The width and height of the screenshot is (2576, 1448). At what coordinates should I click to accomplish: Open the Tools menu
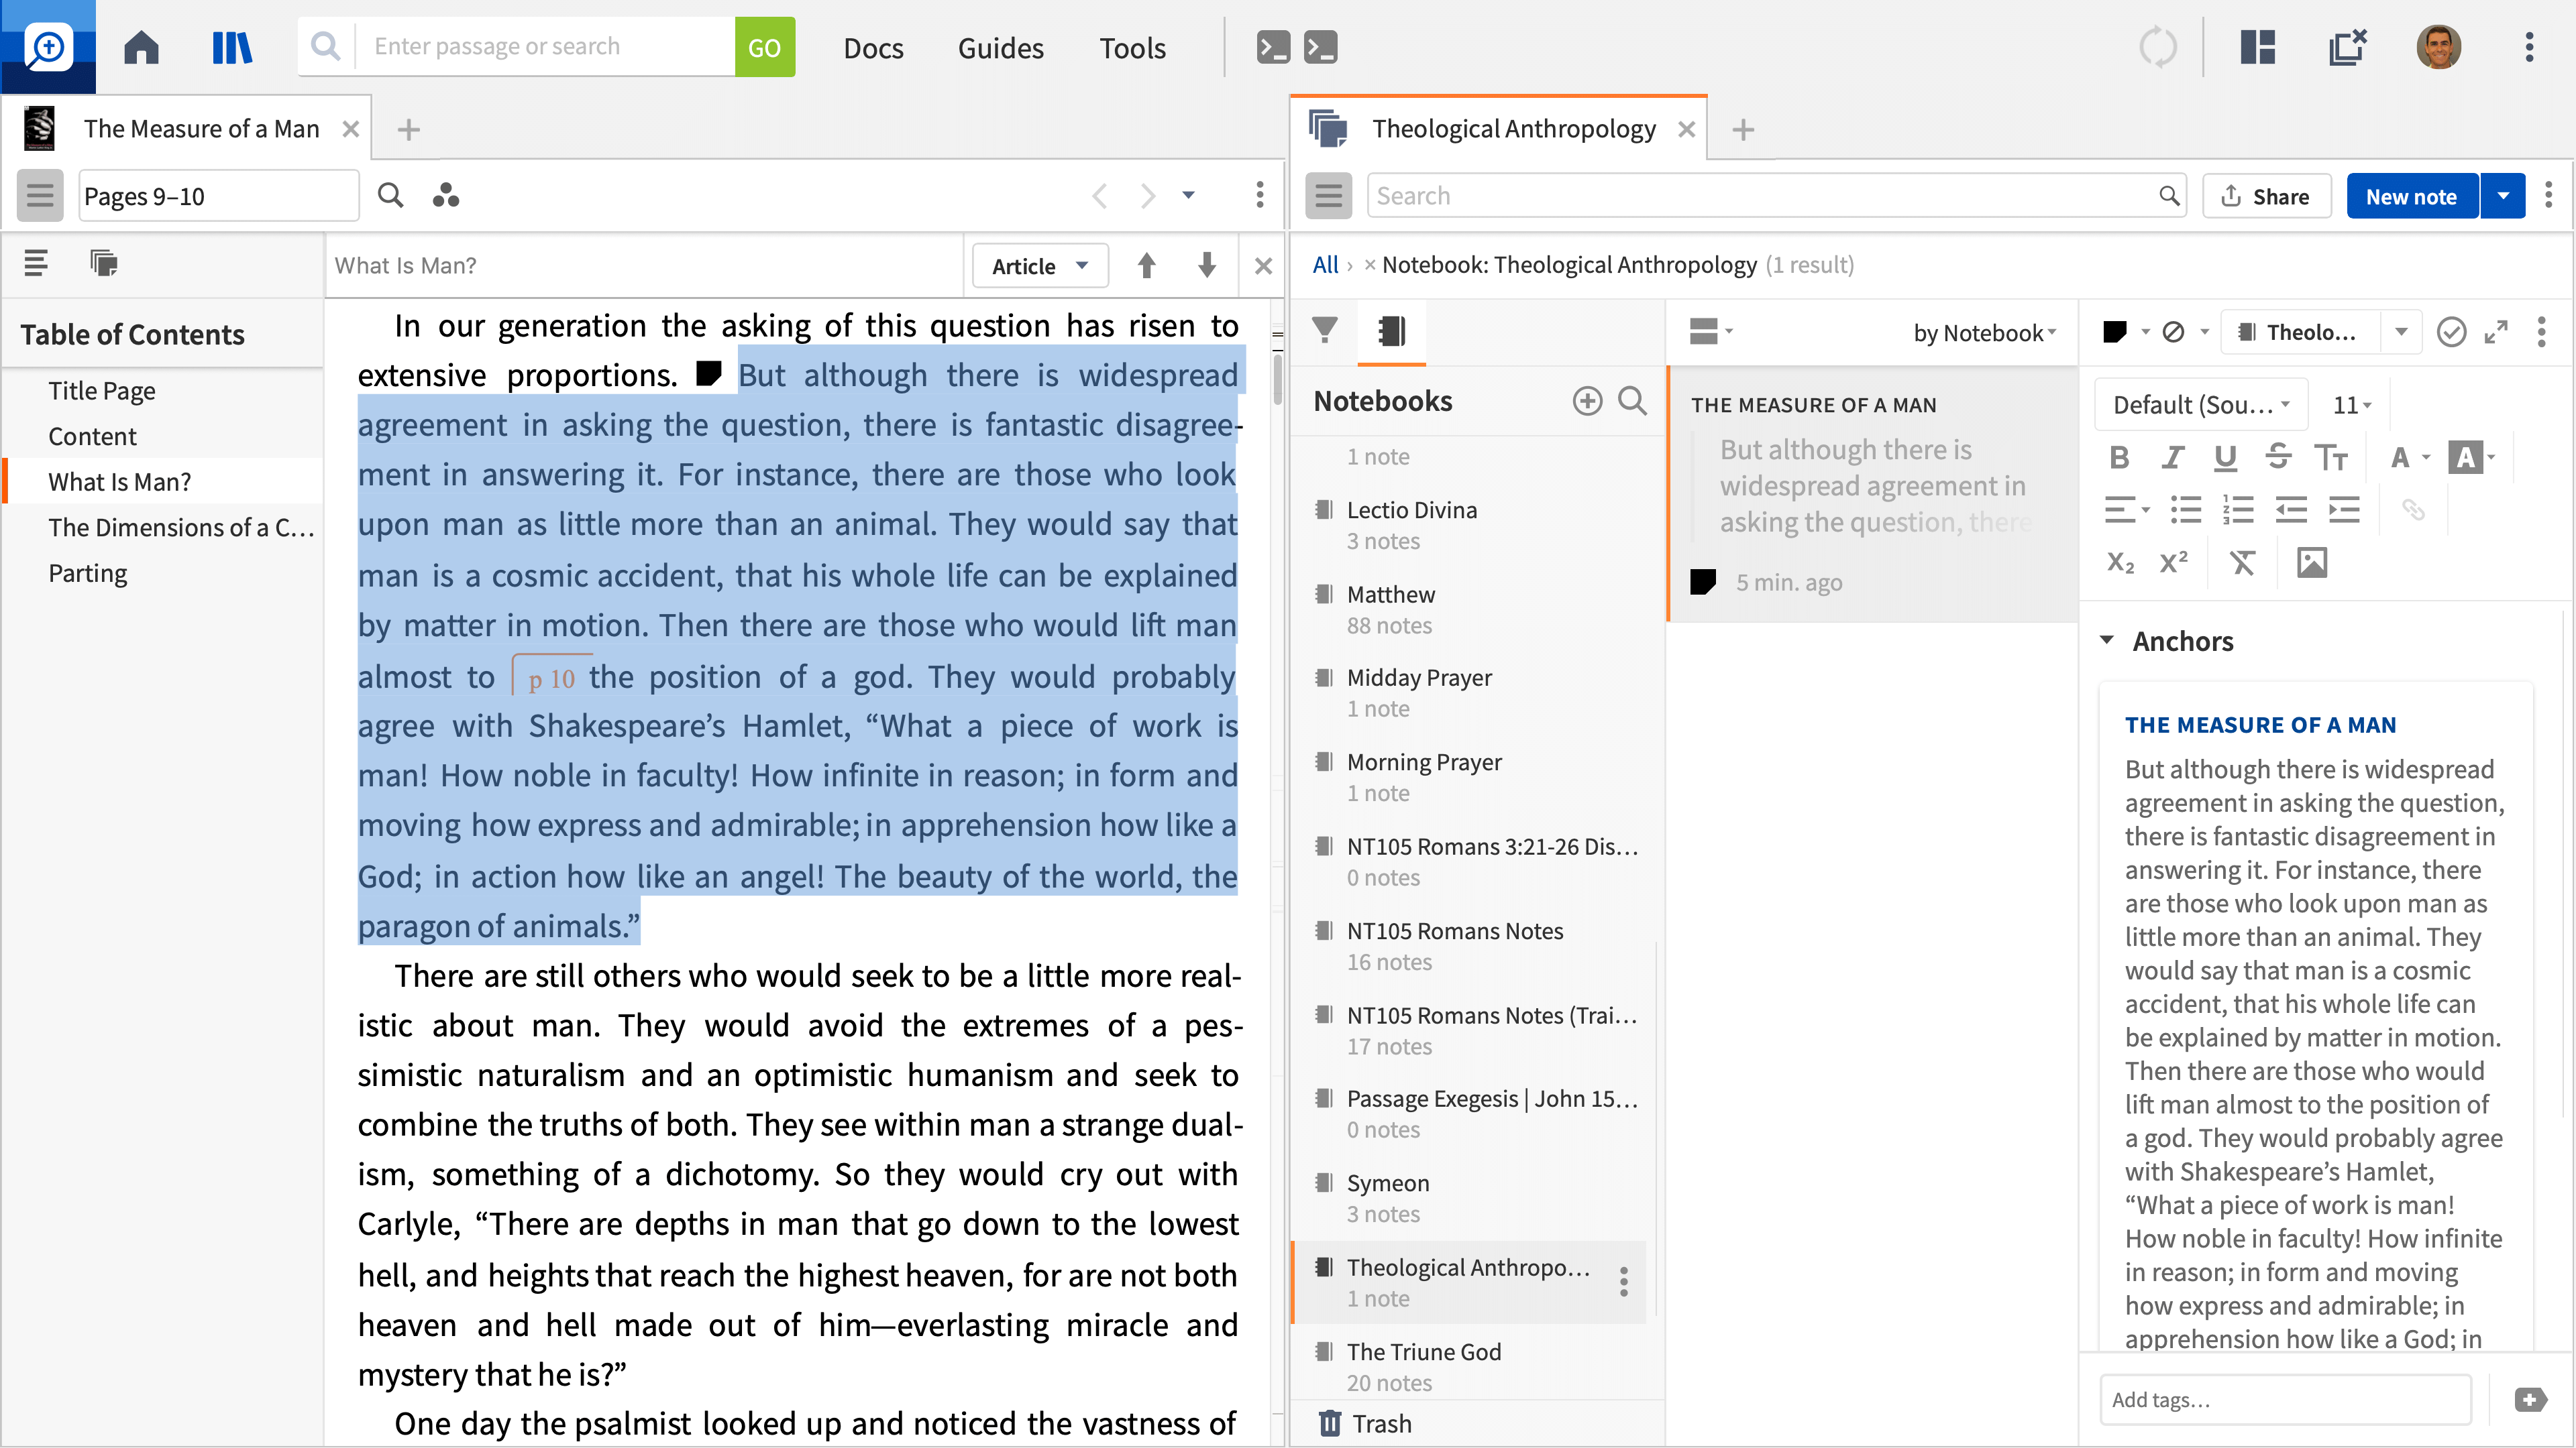tap(1132, 47)
